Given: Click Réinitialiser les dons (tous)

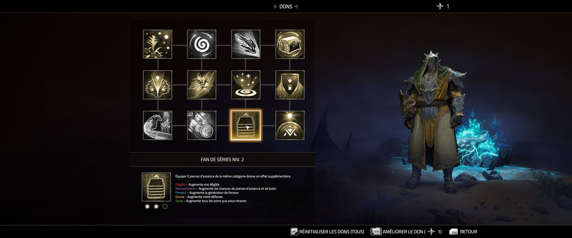Looking at the screenshot, I should [327, 232].
